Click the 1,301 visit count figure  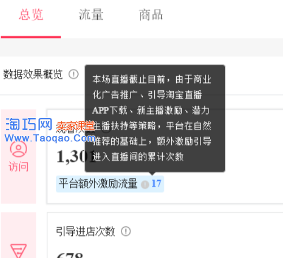76,156
